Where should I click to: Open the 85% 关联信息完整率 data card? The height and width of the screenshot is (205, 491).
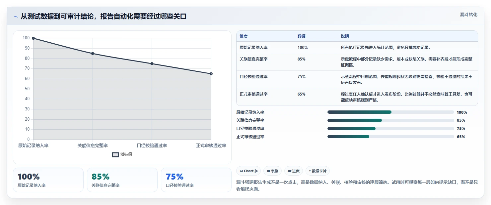122,180
